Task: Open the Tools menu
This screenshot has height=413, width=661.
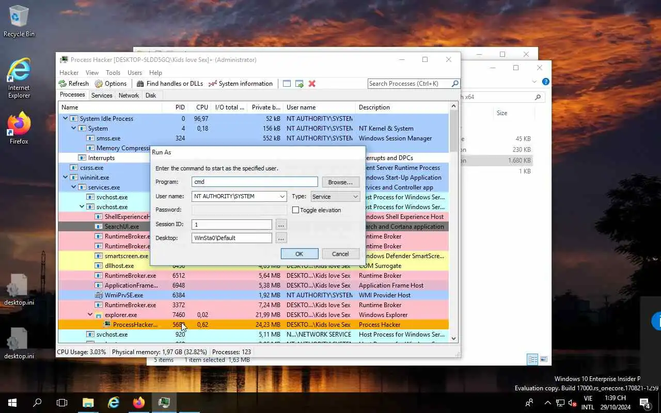Action: pos(113,73)
